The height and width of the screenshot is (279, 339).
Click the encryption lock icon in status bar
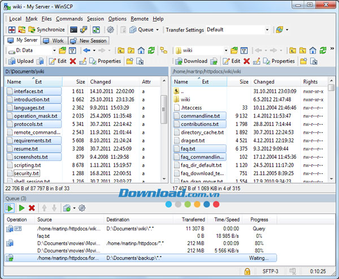click(247, 272)
